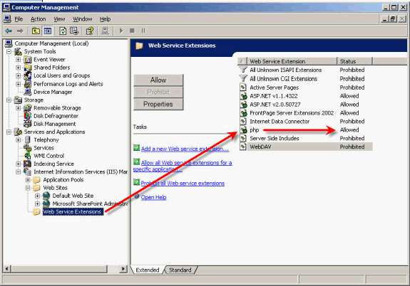Image resolution: width=410 pixels, height=286 pixels.
Task: Open the Action menu
Action: 39,19
